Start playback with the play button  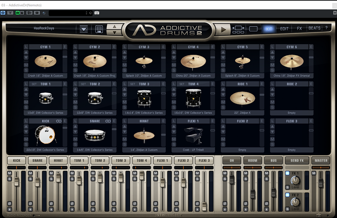(223, 29)
